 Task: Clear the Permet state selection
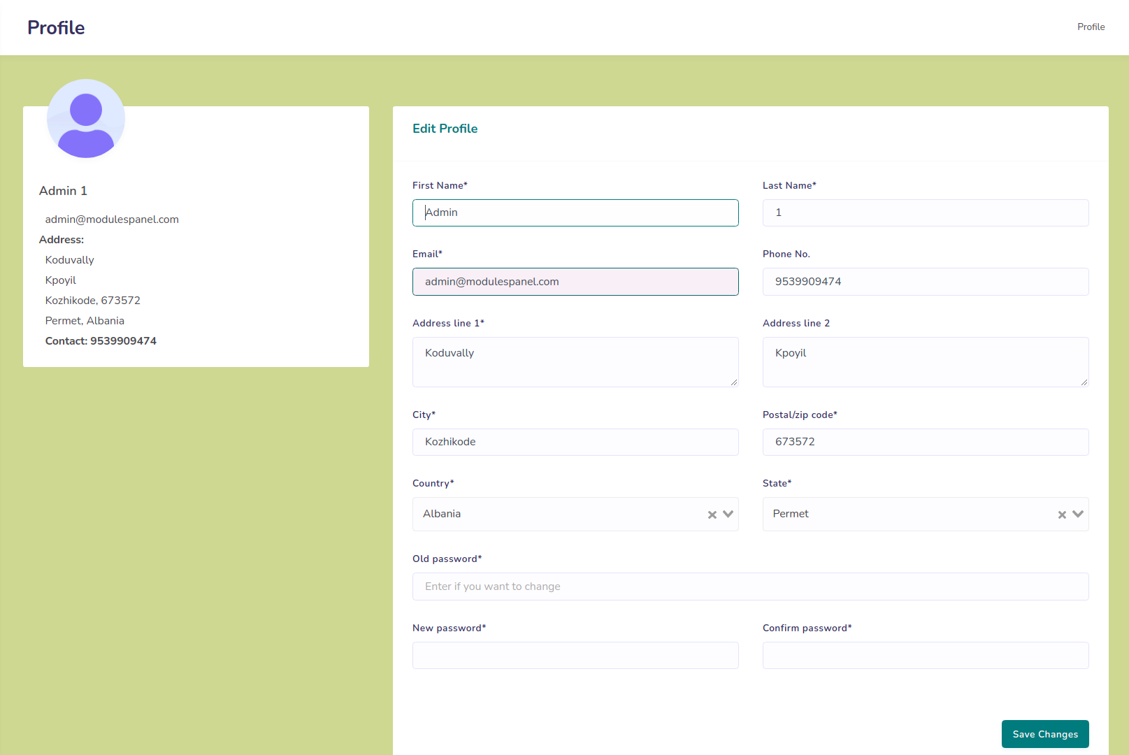(x=1061, y=515)
